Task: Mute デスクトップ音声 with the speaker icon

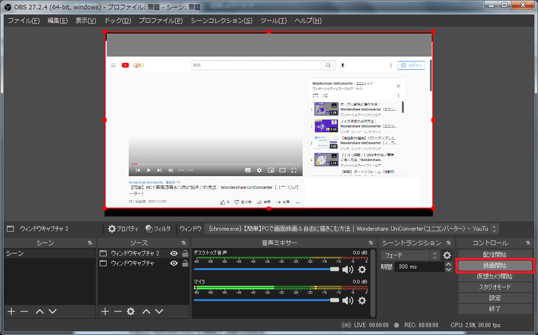Action: (347, 270)
